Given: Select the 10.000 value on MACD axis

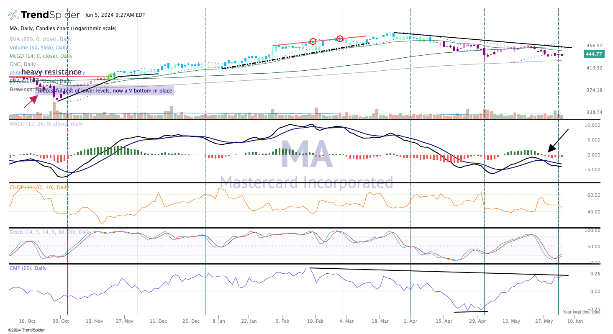Looking at the screenshot, I should 592,125.
